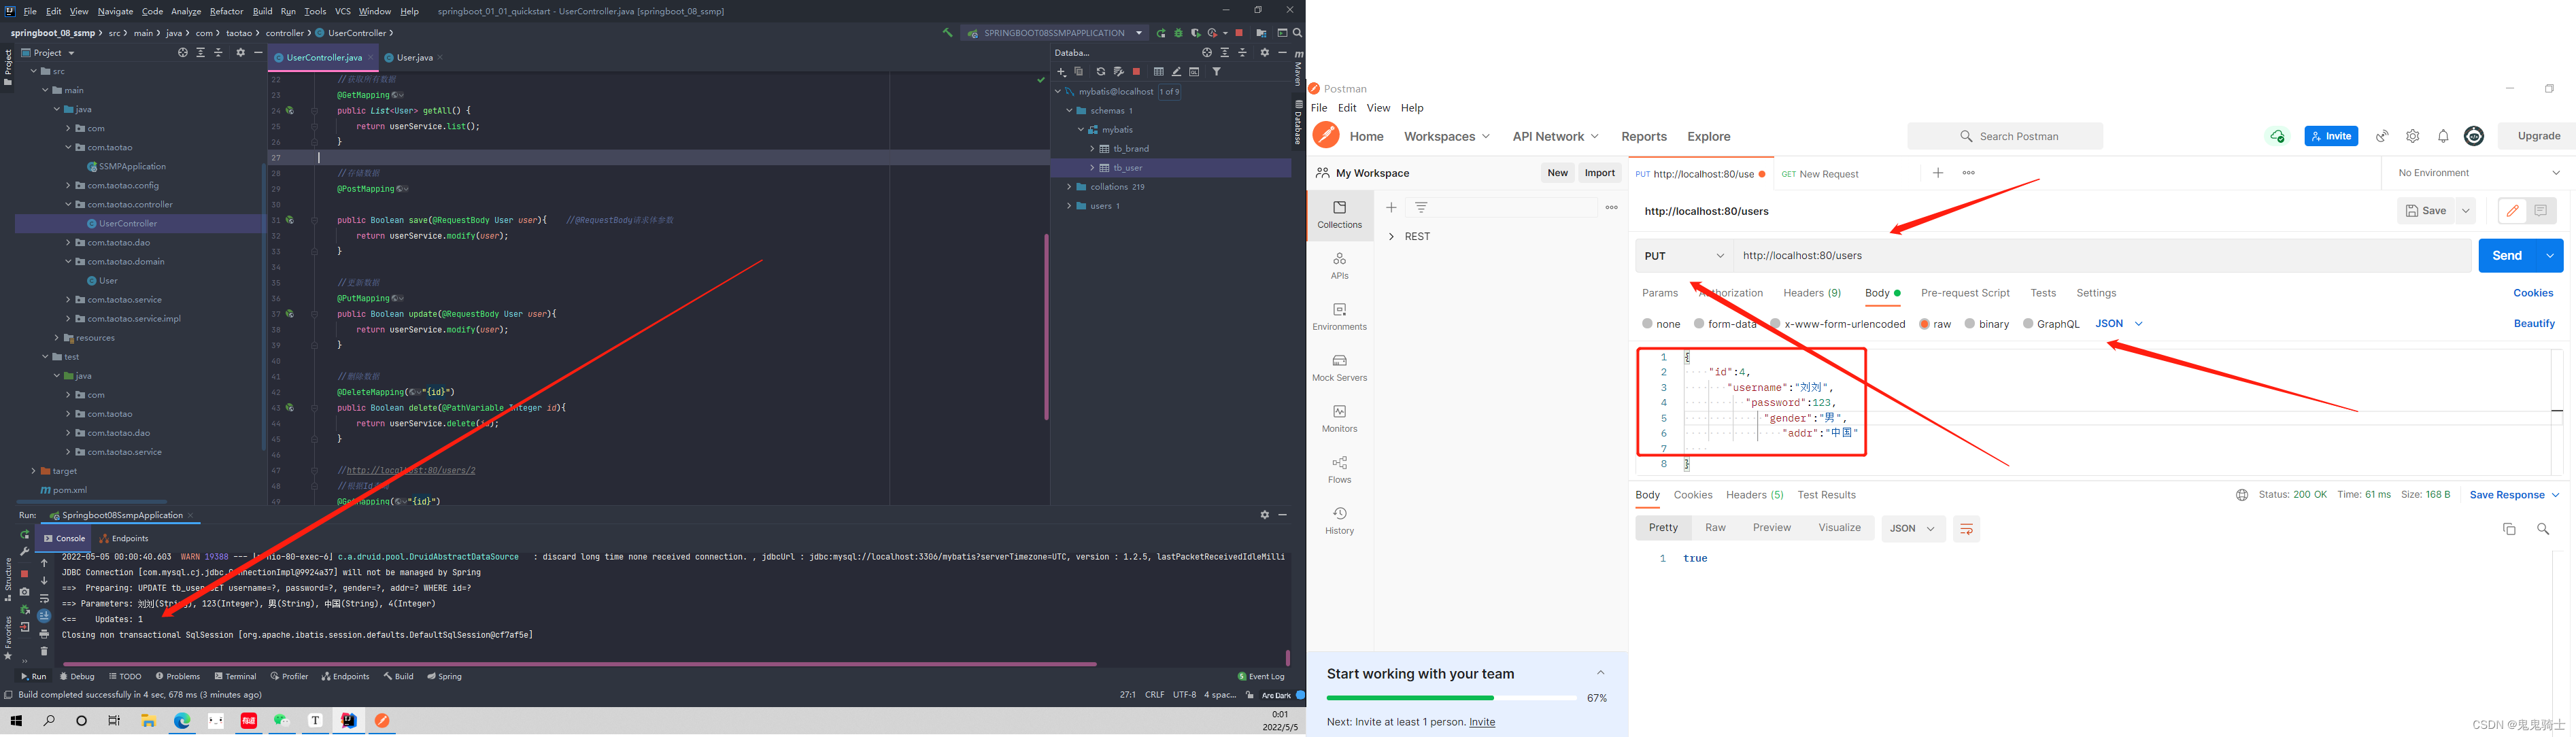Toggle Postman comments pane icon next to Save
Image resolution: width=2576 pixels, height=737 pixels.
coord(2540,211)
